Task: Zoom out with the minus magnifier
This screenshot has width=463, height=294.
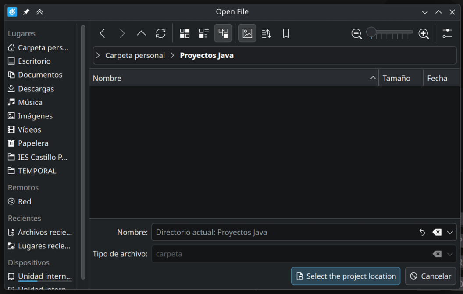Action: click(356, 34)
